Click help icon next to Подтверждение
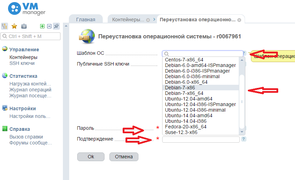The image size is (295, 180). coord(244,139)
